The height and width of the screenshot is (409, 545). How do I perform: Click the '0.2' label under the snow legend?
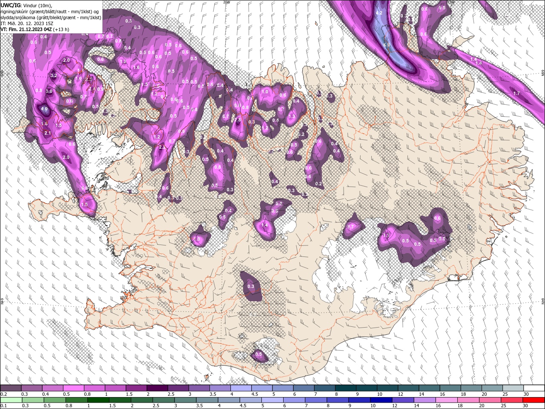[x=4, y=394]
